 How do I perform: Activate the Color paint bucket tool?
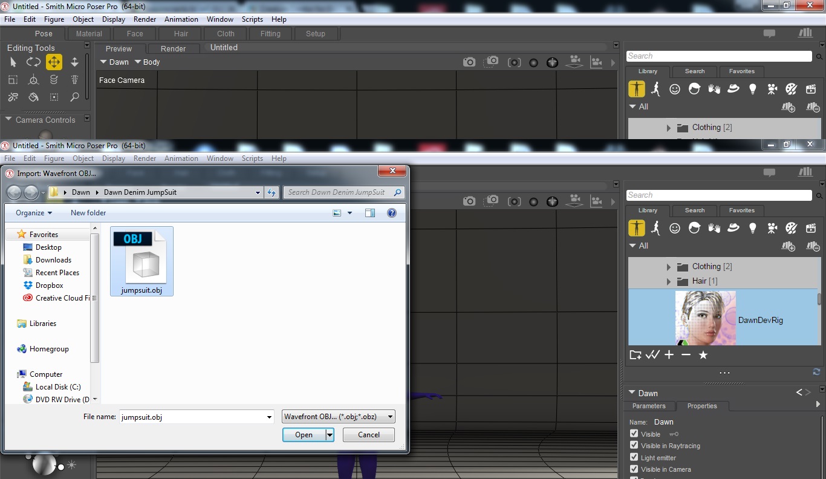coord(33,97)
